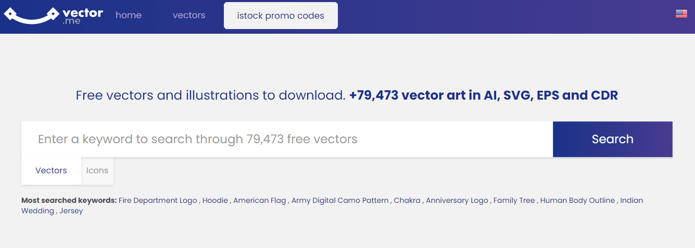Screen dimensions: 695x248
Task: Click the keyword search input field
Action: (287, 139)
